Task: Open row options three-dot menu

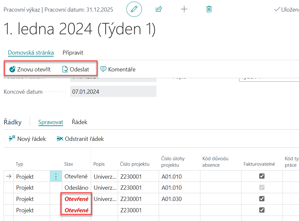Action: pyautogui.click(x=56, y=176)
